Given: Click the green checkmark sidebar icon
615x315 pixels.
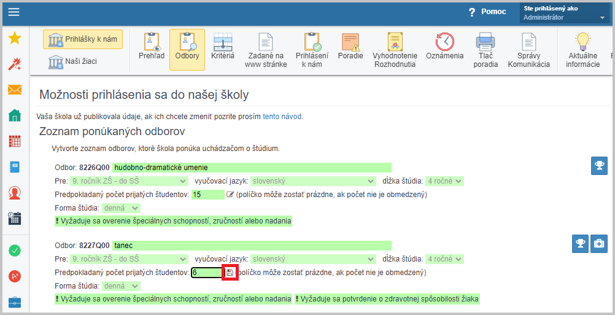Looking at the screenshot, I should point(15,251).
